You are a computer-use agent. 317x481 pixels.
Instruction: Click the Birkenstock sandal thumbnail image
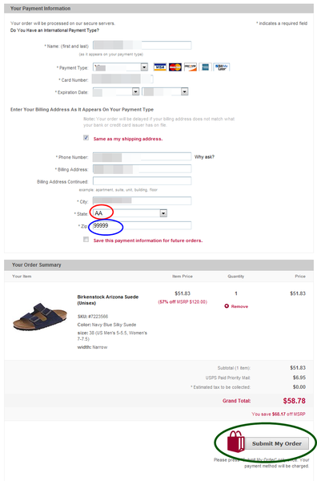pyautogui.click(x=40, y=317)
